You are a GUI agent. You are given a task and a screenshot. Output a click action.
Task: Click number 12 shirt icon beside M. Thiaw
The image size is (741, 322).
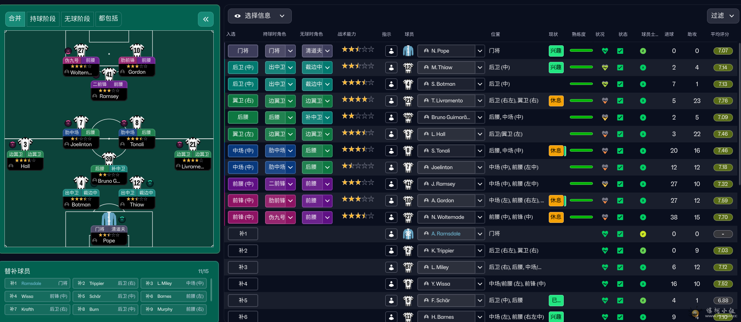click(408, 68)
